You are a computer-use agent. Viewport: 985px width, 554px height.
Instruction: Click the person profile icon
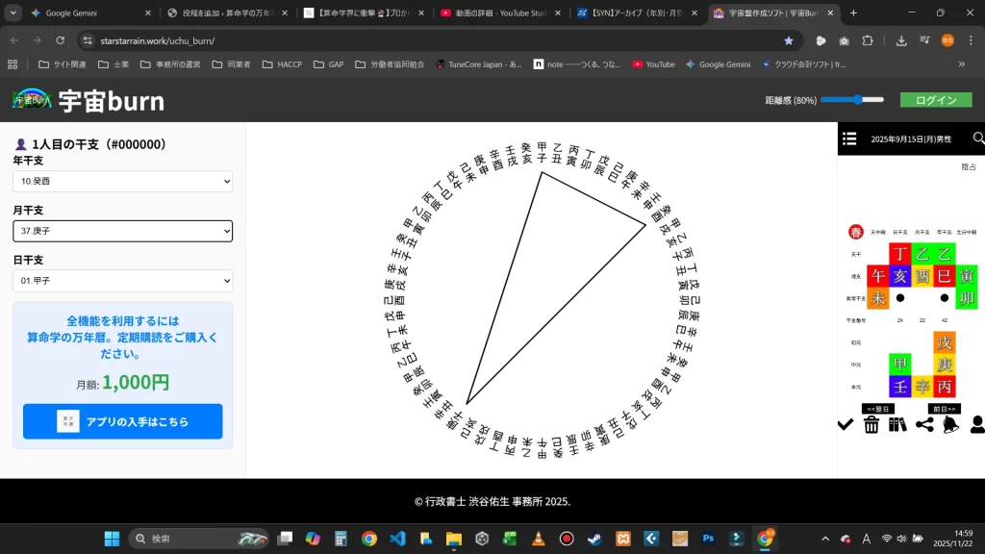pos(976,424)
